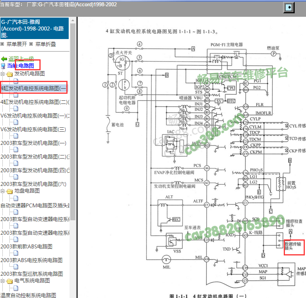This screenshot has width=306, height=298.
Task: Click 返回上一级 link
Action: [x=21, y=59]
